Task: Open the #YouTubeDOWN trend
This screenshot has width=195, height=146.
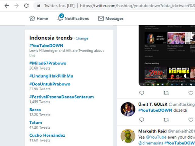Action: tap(46, 46)
